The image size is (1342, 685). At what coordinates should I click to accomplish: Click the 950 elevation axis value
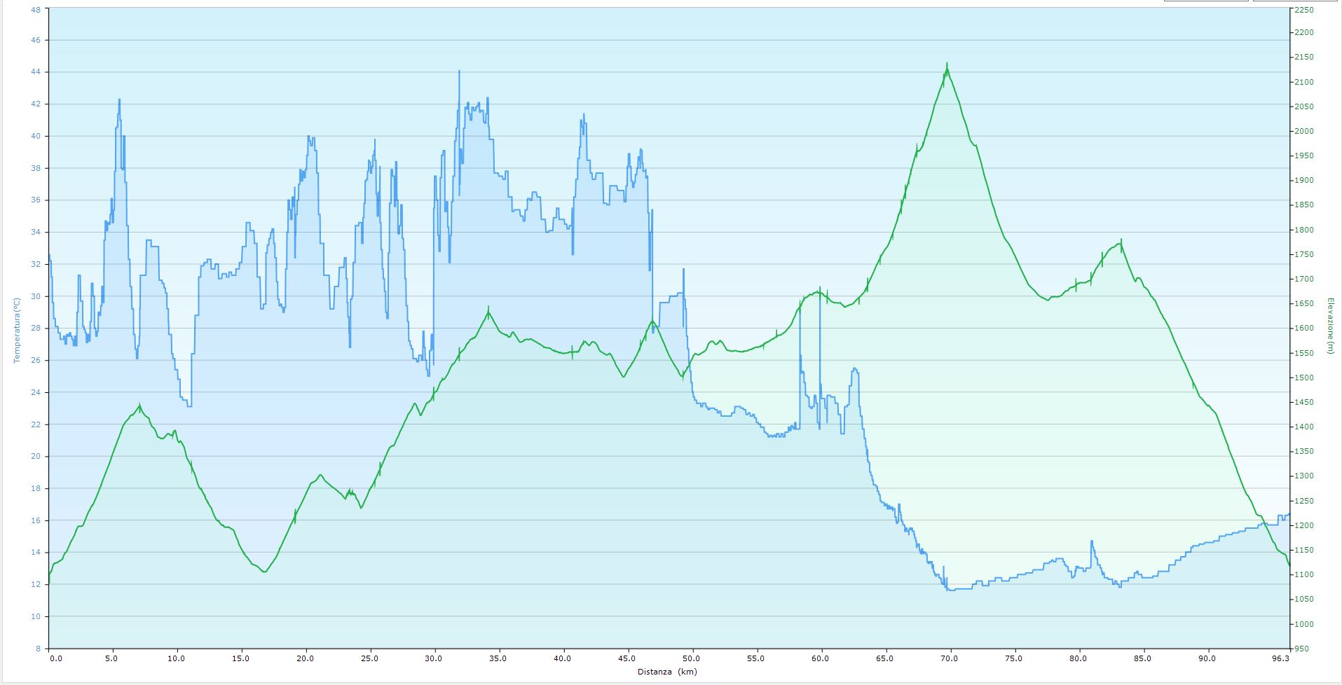1301,649
